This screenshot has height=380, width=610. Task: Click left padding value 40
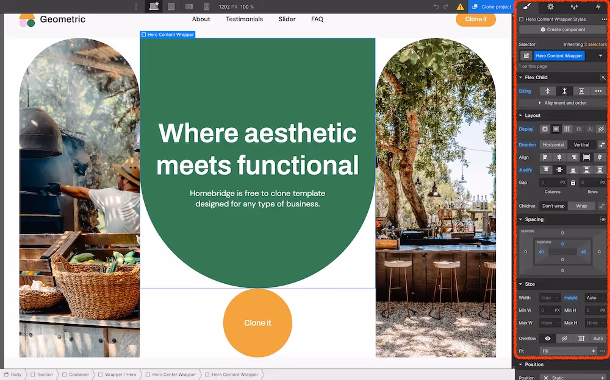pyautogui.click(x=541, y=252)
